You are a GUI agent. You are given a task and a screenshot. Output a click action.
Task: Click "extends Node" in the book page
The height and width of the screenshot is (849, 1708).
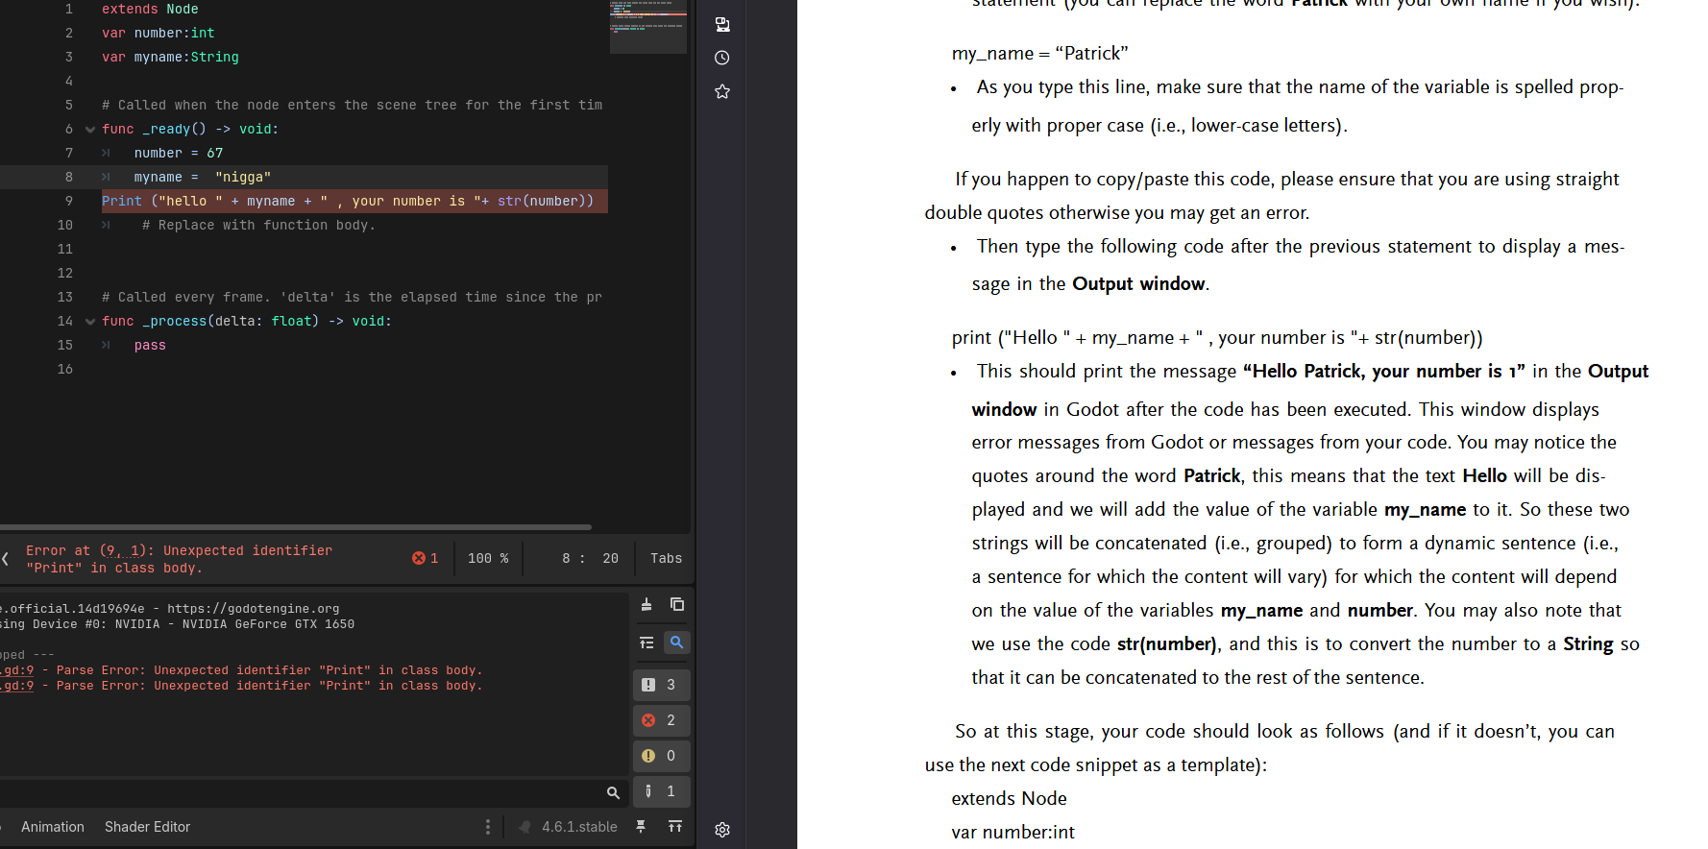pyautogui.click(x=1009, y=799)
